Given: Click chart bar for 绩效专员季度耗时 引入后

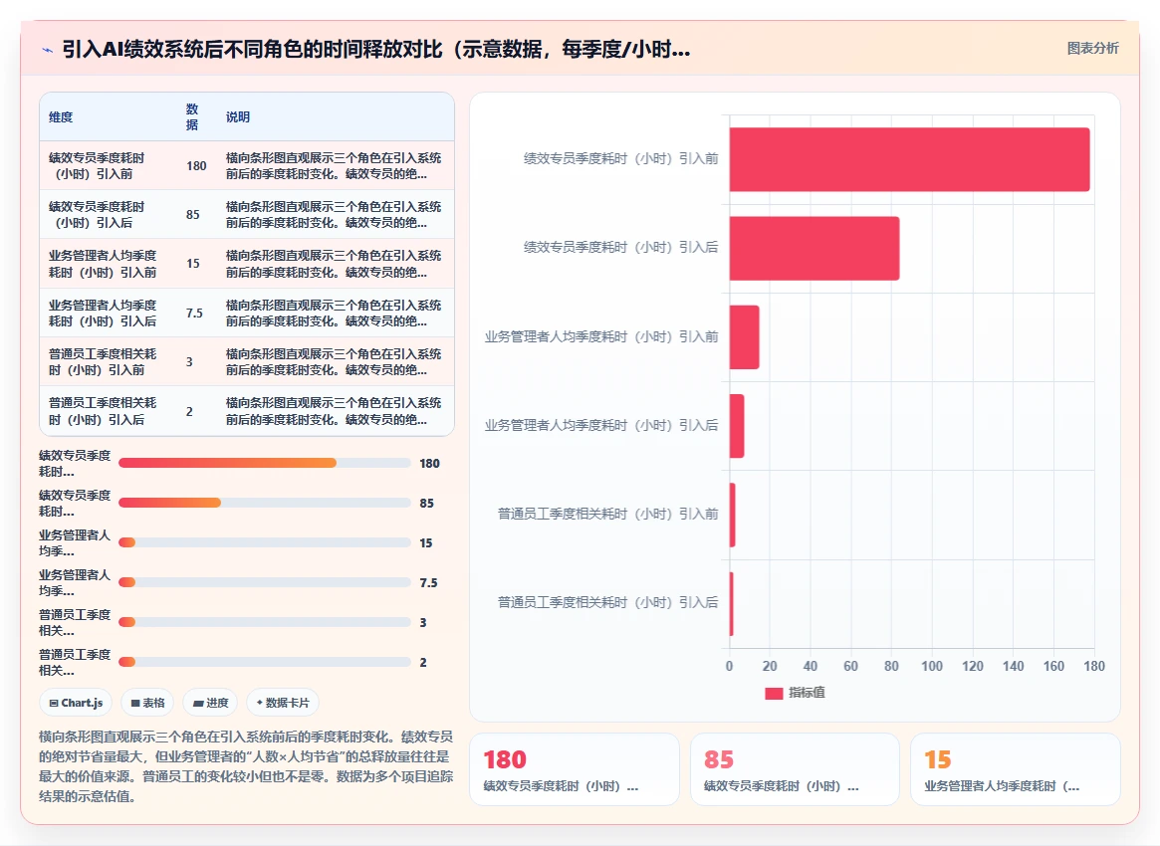Looking at the screenshot, I should pos(814,249).
